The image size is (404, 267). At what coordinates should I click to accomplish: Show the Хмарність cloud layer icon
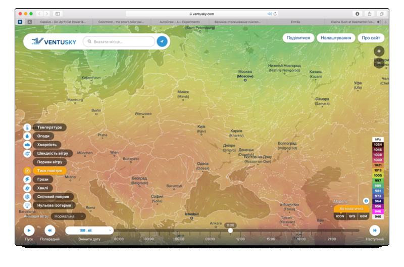click(x=27, y=145)
